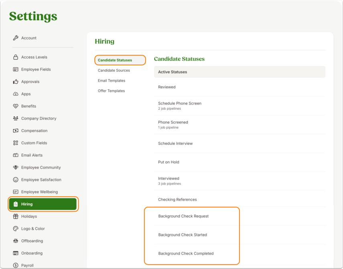Open Custom Fields settings
The width and height of the screenshot is (343, 269).
point(34,143)
